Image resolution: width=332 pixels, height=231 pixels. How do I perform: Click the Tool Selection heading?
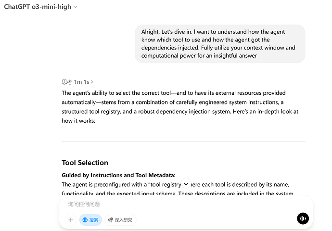click(x=85, y=163)
